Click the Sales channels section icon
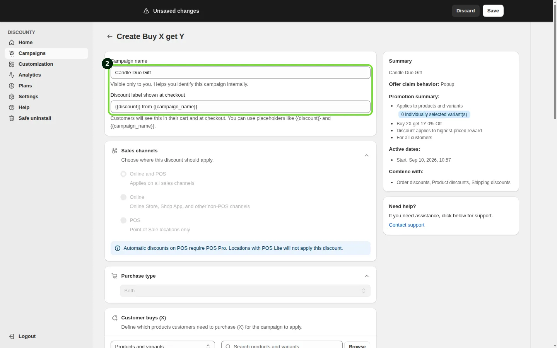 [x=114, y=151]
